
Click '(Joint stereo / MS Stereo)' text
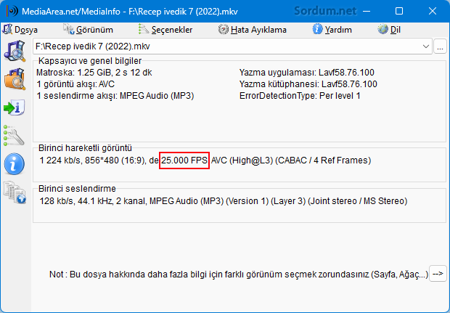pos(358,201)
